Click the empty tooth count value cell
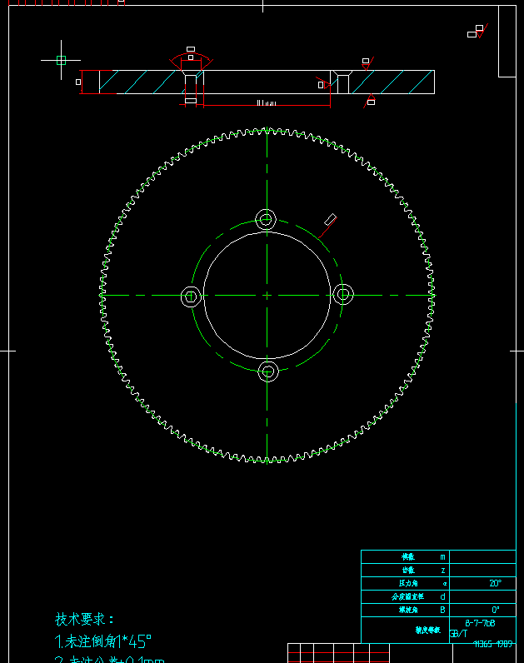The image size is (524, 663). [x=482, y=571]
